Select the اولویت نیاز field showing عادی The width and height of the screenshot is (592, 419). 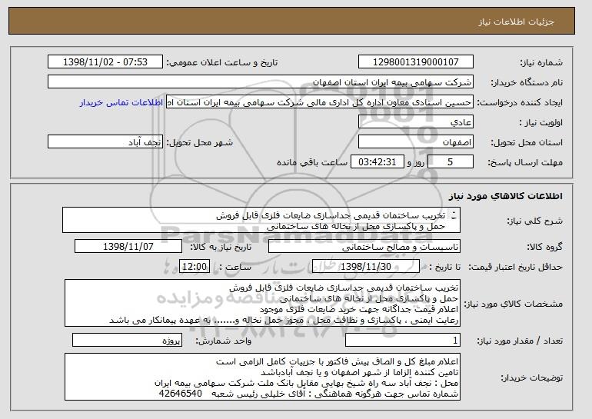click(x=416, y=122)
